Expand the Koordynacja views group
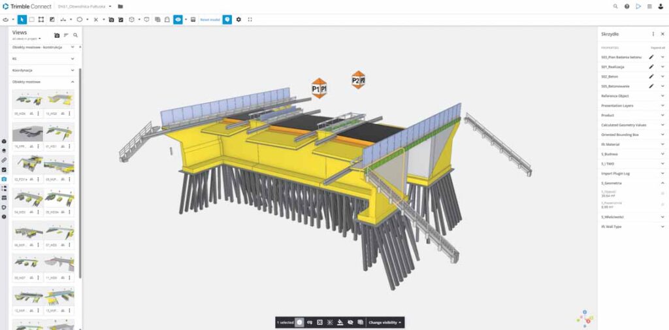 click(42, 70)
